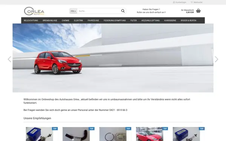The width and height of the screenshot is (226, 141).
Task: Open the Elektrik category
Action: 78,20
